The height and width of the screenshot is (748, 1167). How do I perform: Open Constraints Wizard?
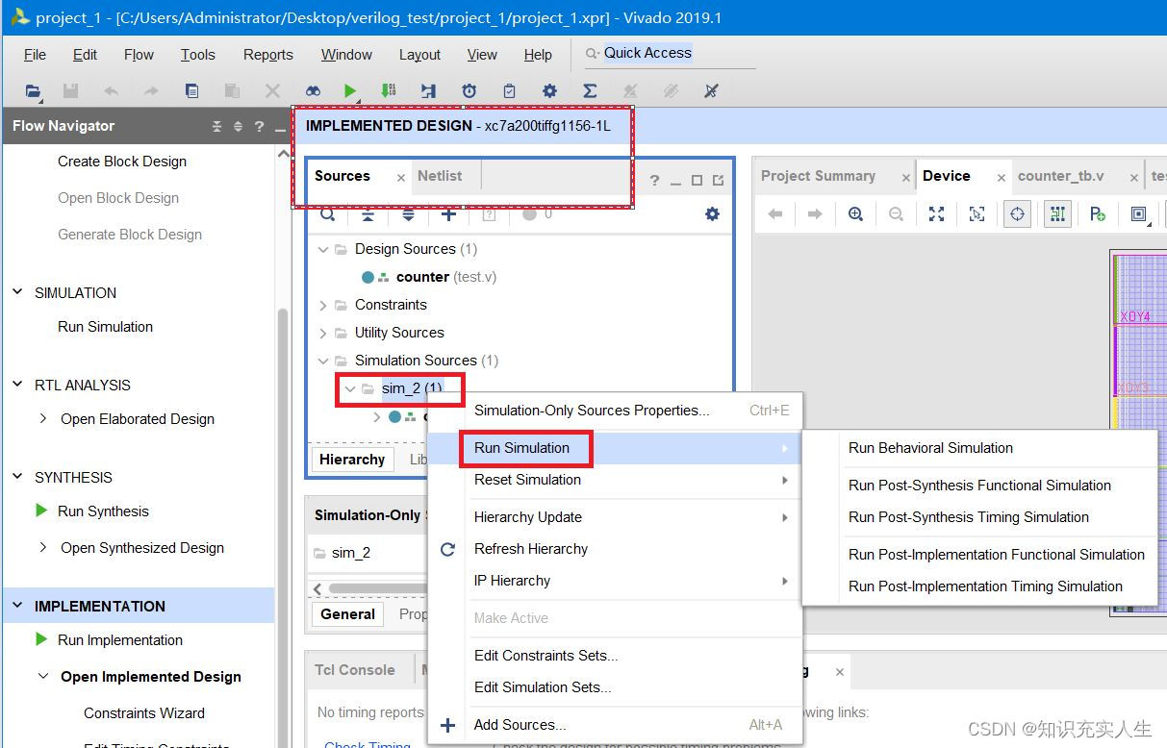(144, 712)
